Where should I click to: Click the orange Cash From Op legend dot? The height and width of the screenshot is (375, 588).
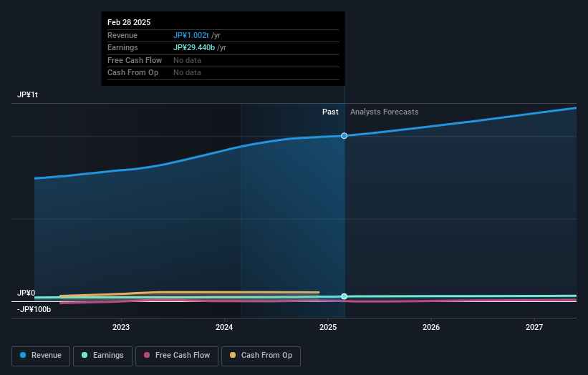(233, 355)
